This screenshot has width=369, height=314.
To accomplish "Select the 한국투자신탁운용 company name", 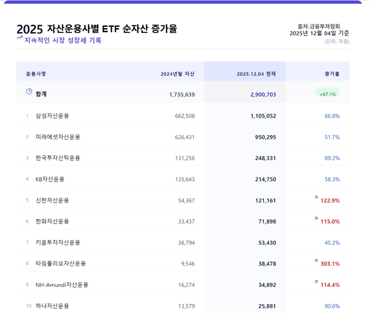I will pyautogui.click(x=58, y=158).
